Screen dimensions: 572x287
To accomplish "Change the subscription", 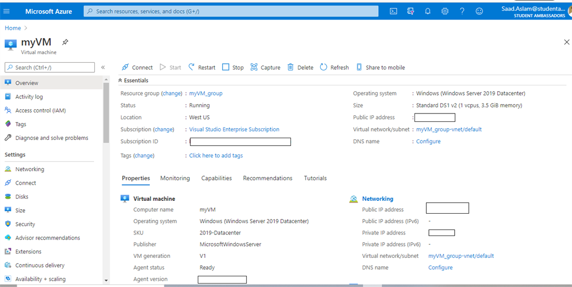I will (x=164, y=129).
